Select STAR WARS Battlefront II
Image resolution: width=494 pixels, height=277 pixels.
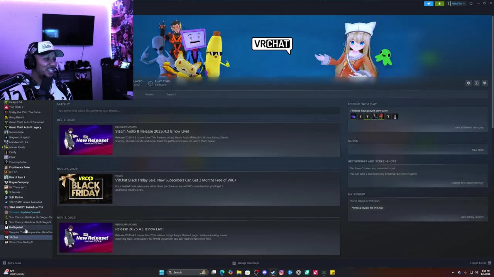tap(26, 207)
